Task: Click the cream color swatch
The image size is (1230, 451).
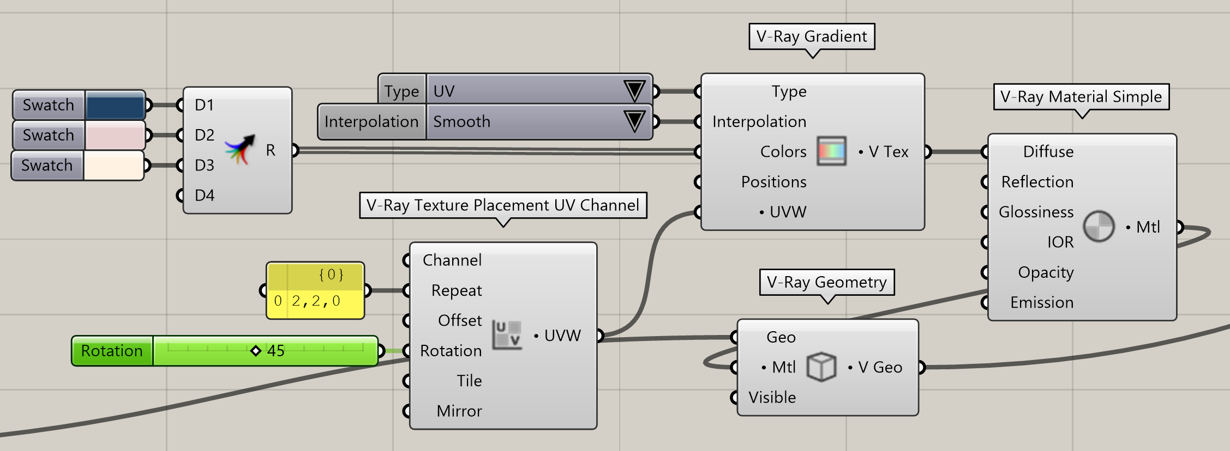Action: tap(113, 166)
